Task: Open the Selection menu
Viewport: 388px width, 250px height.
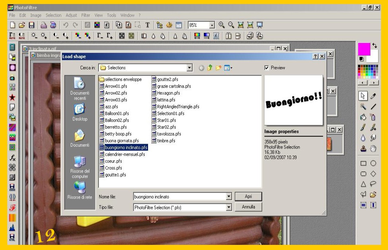Action: coord(53,15)
